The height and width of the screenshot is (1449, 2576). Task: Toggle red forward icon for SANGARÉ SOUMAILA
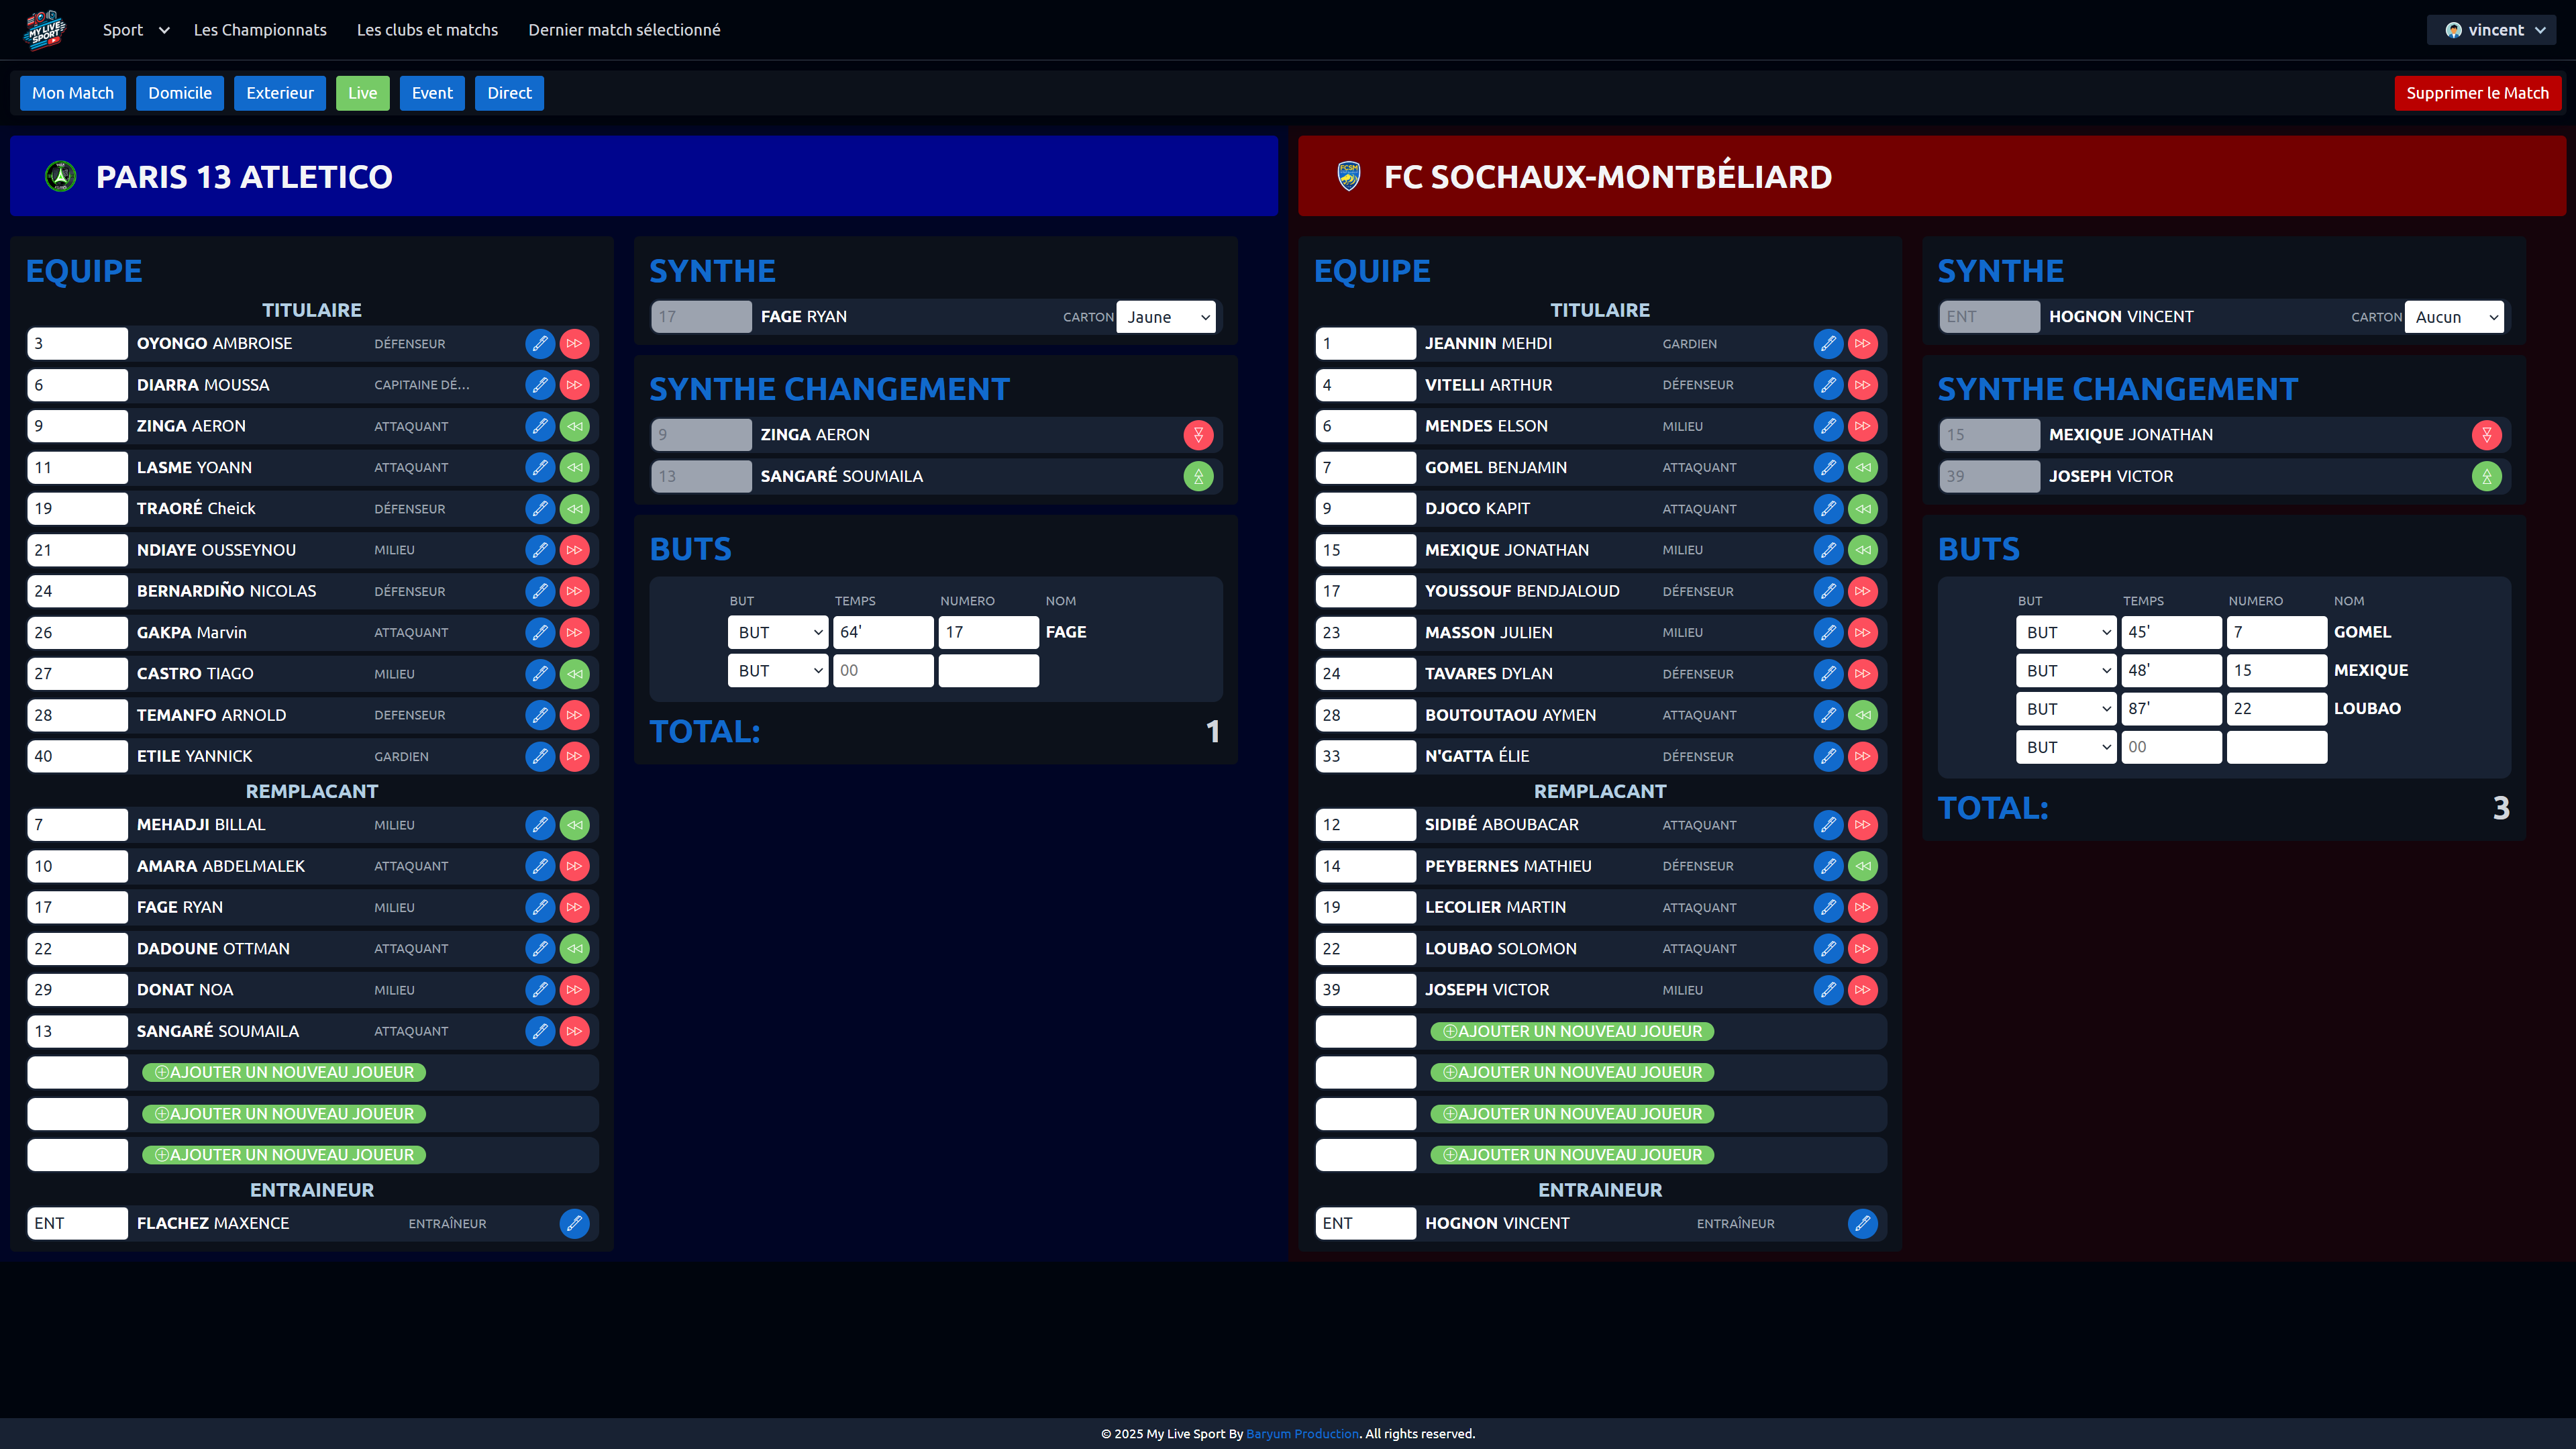pyautogui.click(x=574, y=1031)
